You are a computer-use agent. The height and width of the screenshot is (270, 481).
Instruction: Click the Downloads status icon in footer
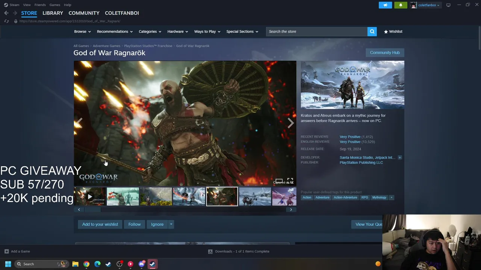[x=210, y=251]
